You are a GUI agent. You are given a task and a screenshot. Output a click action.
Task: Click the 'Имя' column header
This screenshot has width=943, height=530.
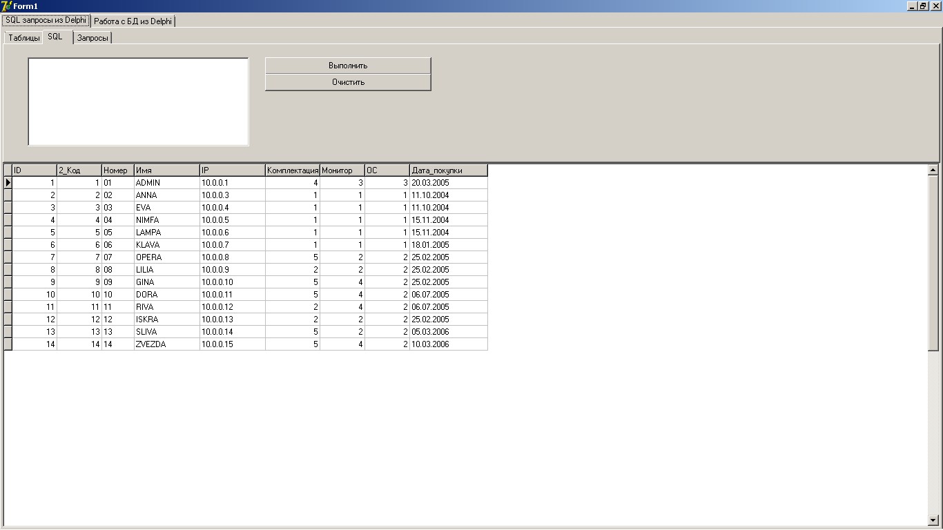(167, 170)
